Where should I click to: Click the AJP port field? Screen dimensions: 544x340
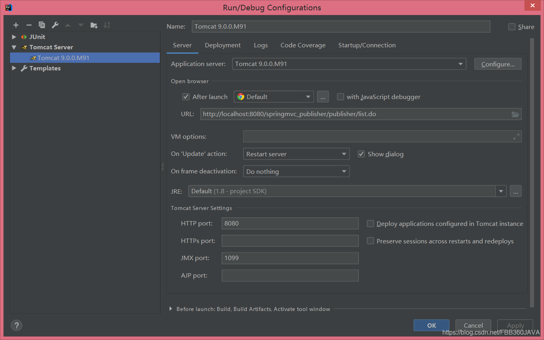(290, 276)
